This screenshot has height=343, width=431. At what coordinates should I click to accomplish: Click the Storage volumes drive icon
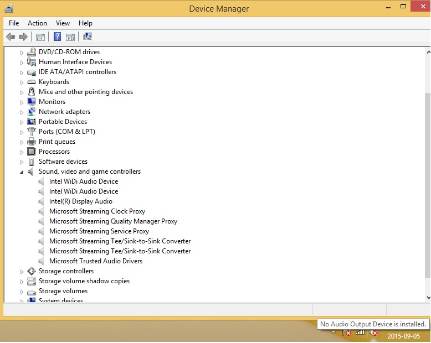pyautogui.click(x=32, y=292)
